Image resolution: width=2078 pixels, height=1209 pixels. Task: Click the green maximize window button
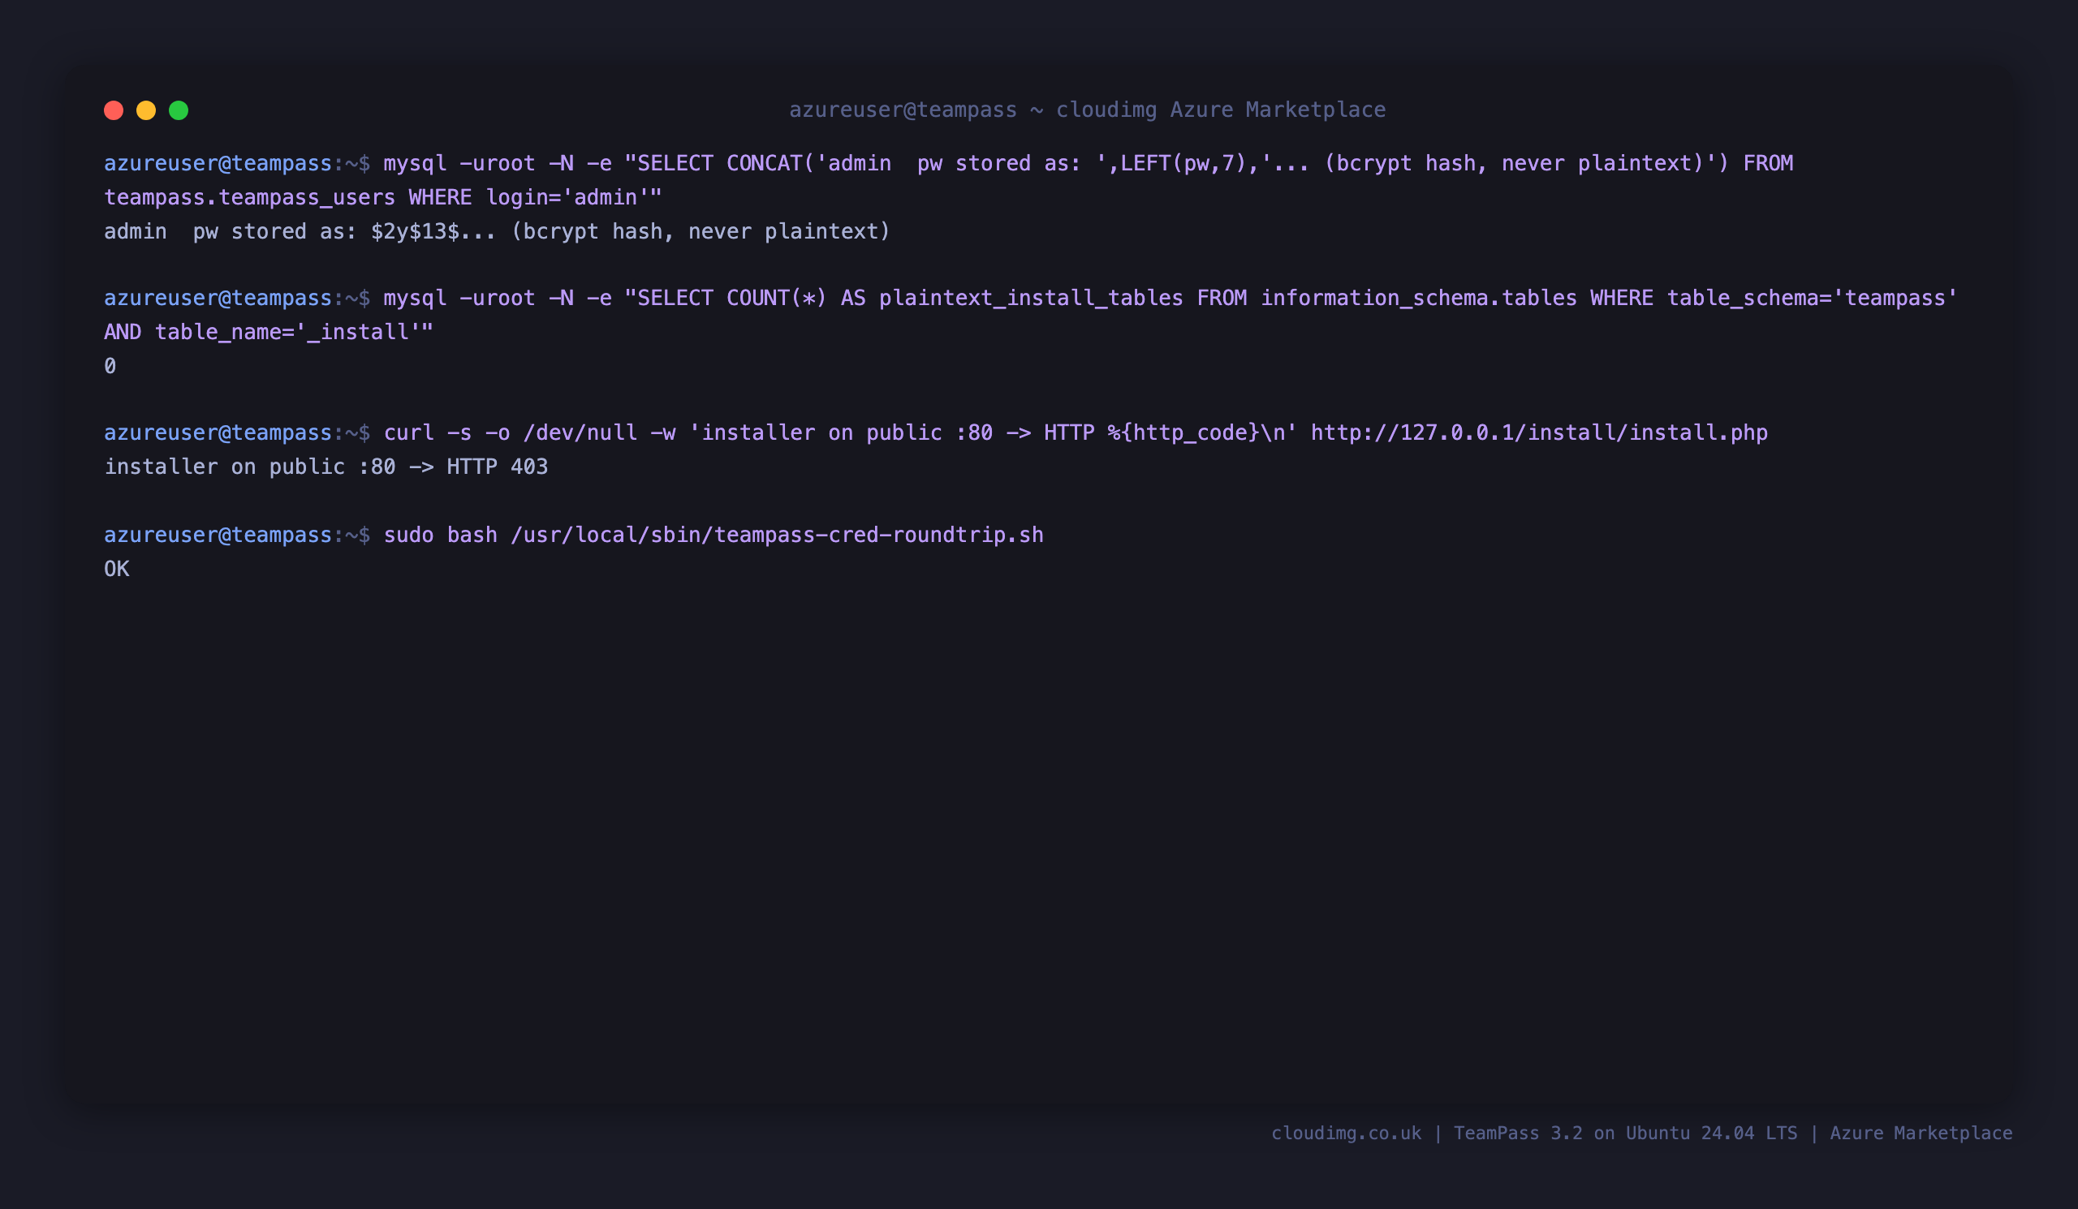(179, 110)
